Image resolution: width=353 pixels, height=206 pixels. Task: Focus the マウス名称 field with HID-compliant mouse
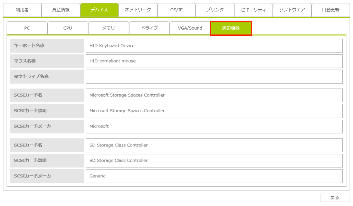(x=214, y=61)
